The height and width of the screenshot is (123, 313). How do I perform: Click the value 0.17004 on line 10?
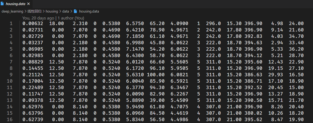tap(33, 81)
